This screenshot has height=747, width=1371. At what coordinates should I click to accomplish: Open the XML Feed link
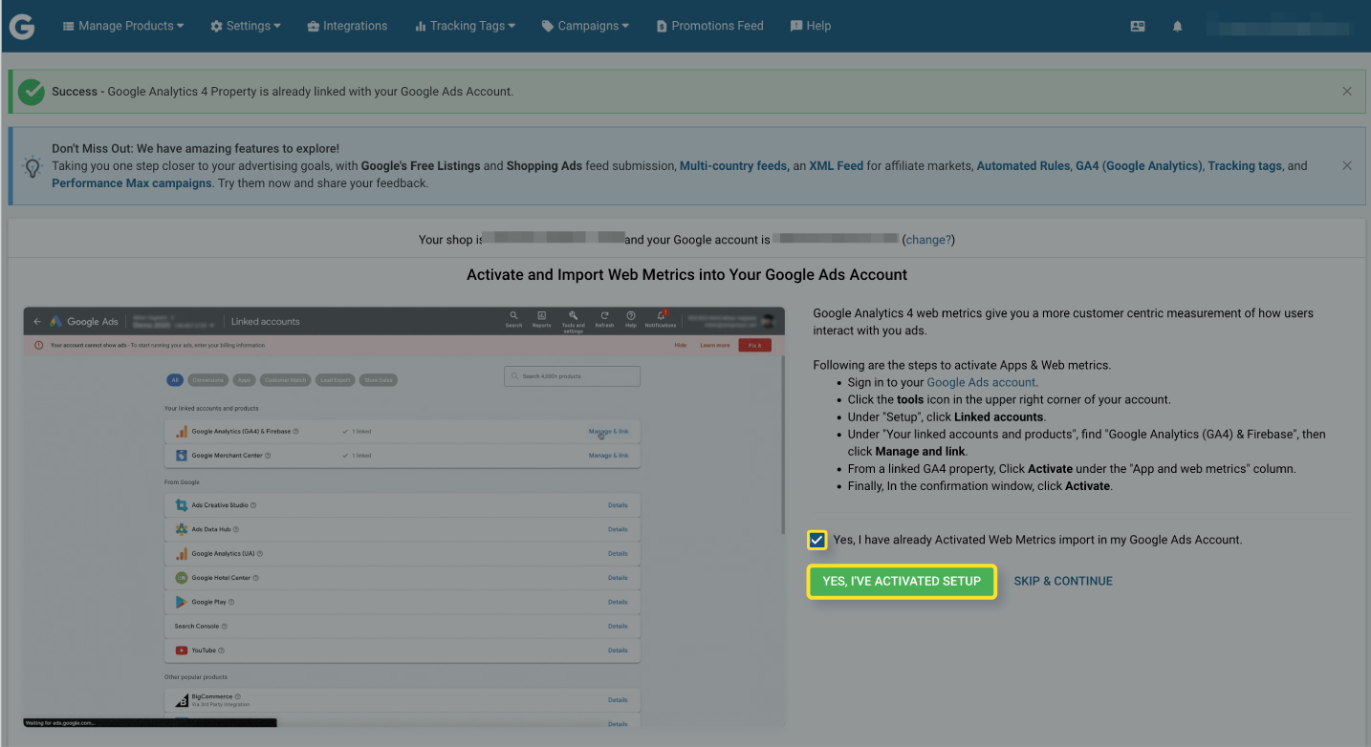tap(836, 165)
